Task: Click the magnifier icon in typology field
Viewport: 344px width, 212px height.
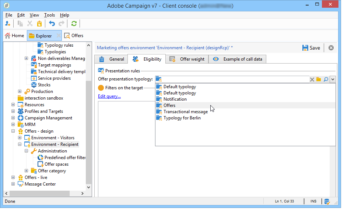Action: coord(326,79)
